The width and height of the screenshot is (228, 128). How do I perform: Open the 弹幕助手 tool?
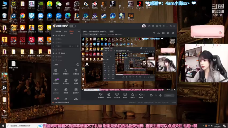[x=56, y=72]
